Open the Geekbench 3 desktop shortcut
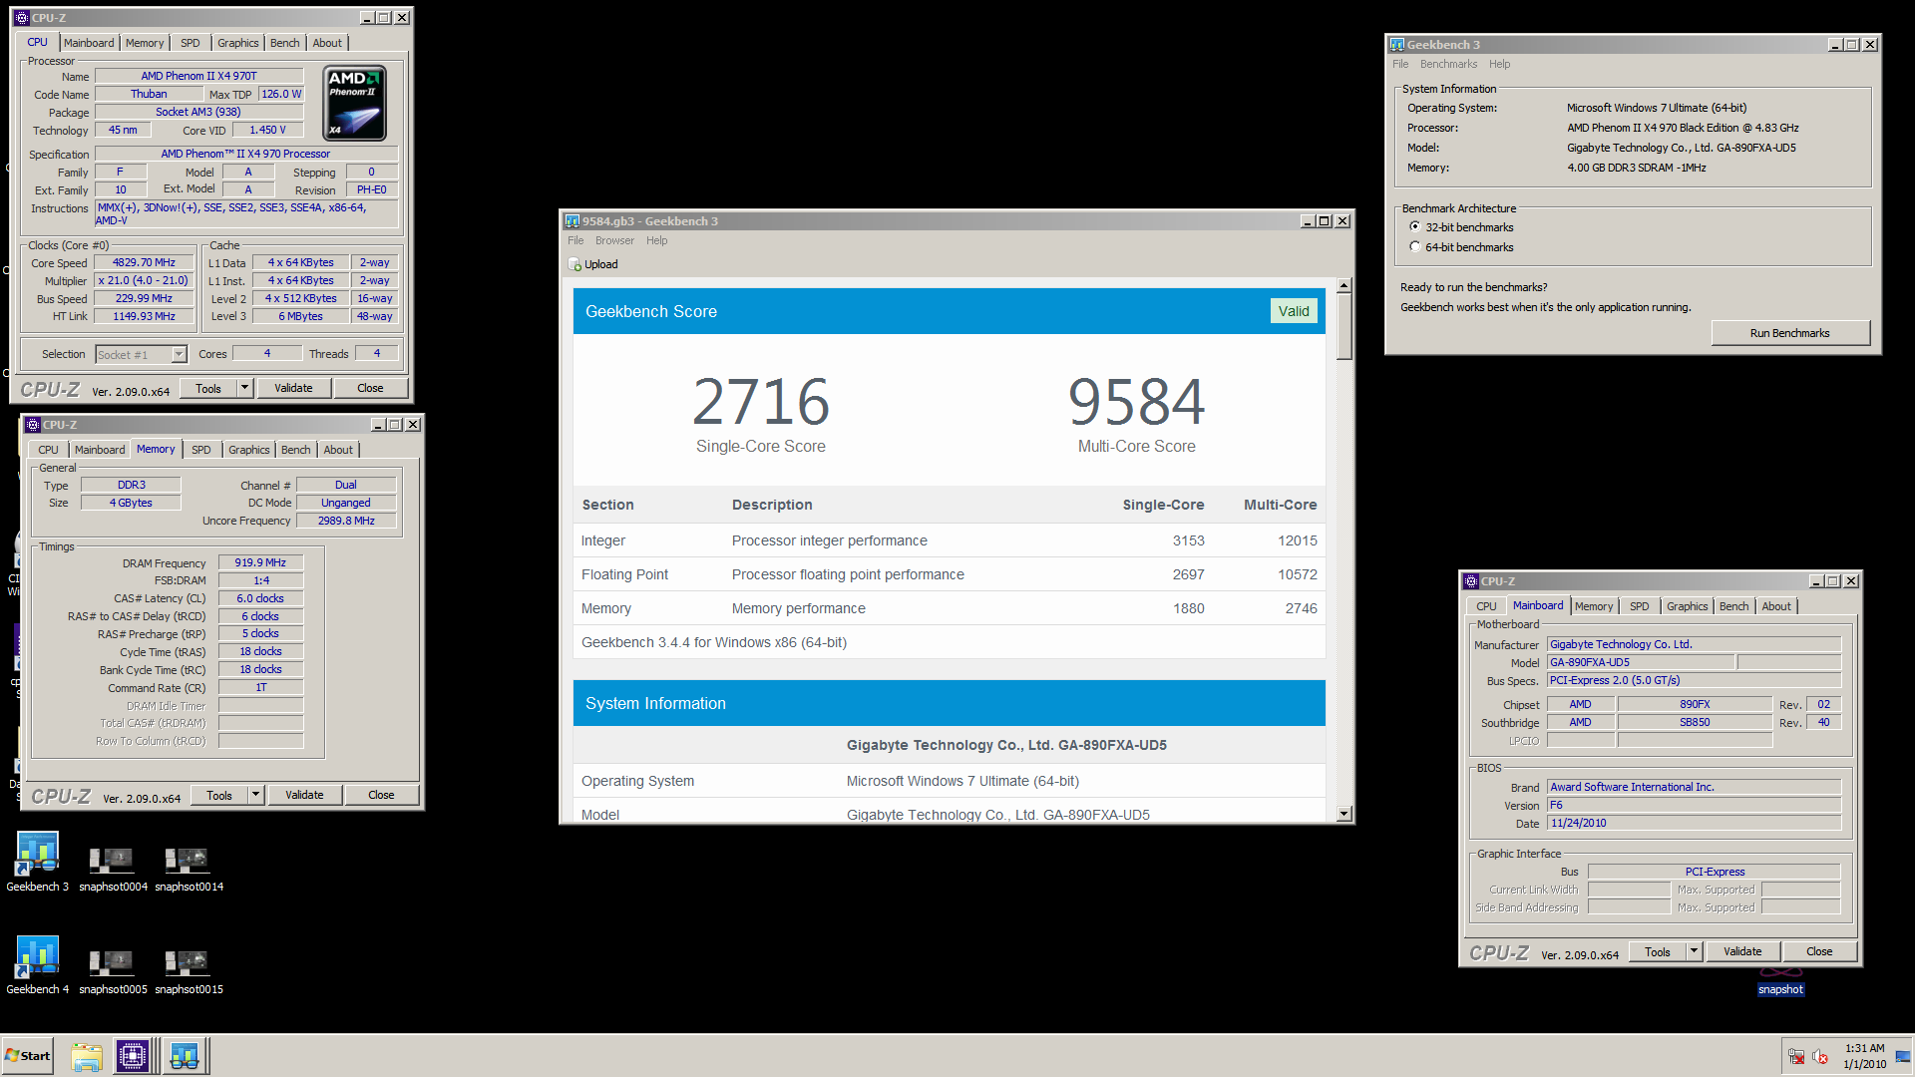Viewport: 1915px width, 1077px height. tap(38, 862)
